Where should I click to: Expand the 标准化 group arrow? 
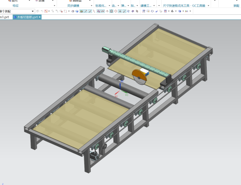pyautogui.click(x=109, y=6)
